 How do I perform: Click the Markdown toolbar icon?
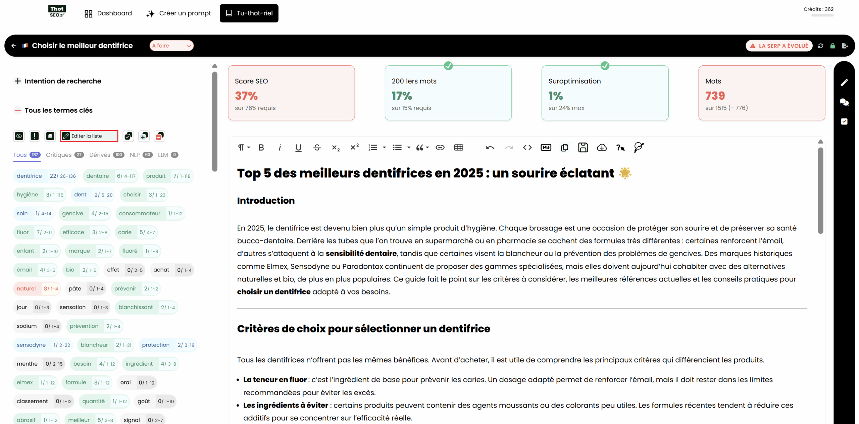[546, 148]
